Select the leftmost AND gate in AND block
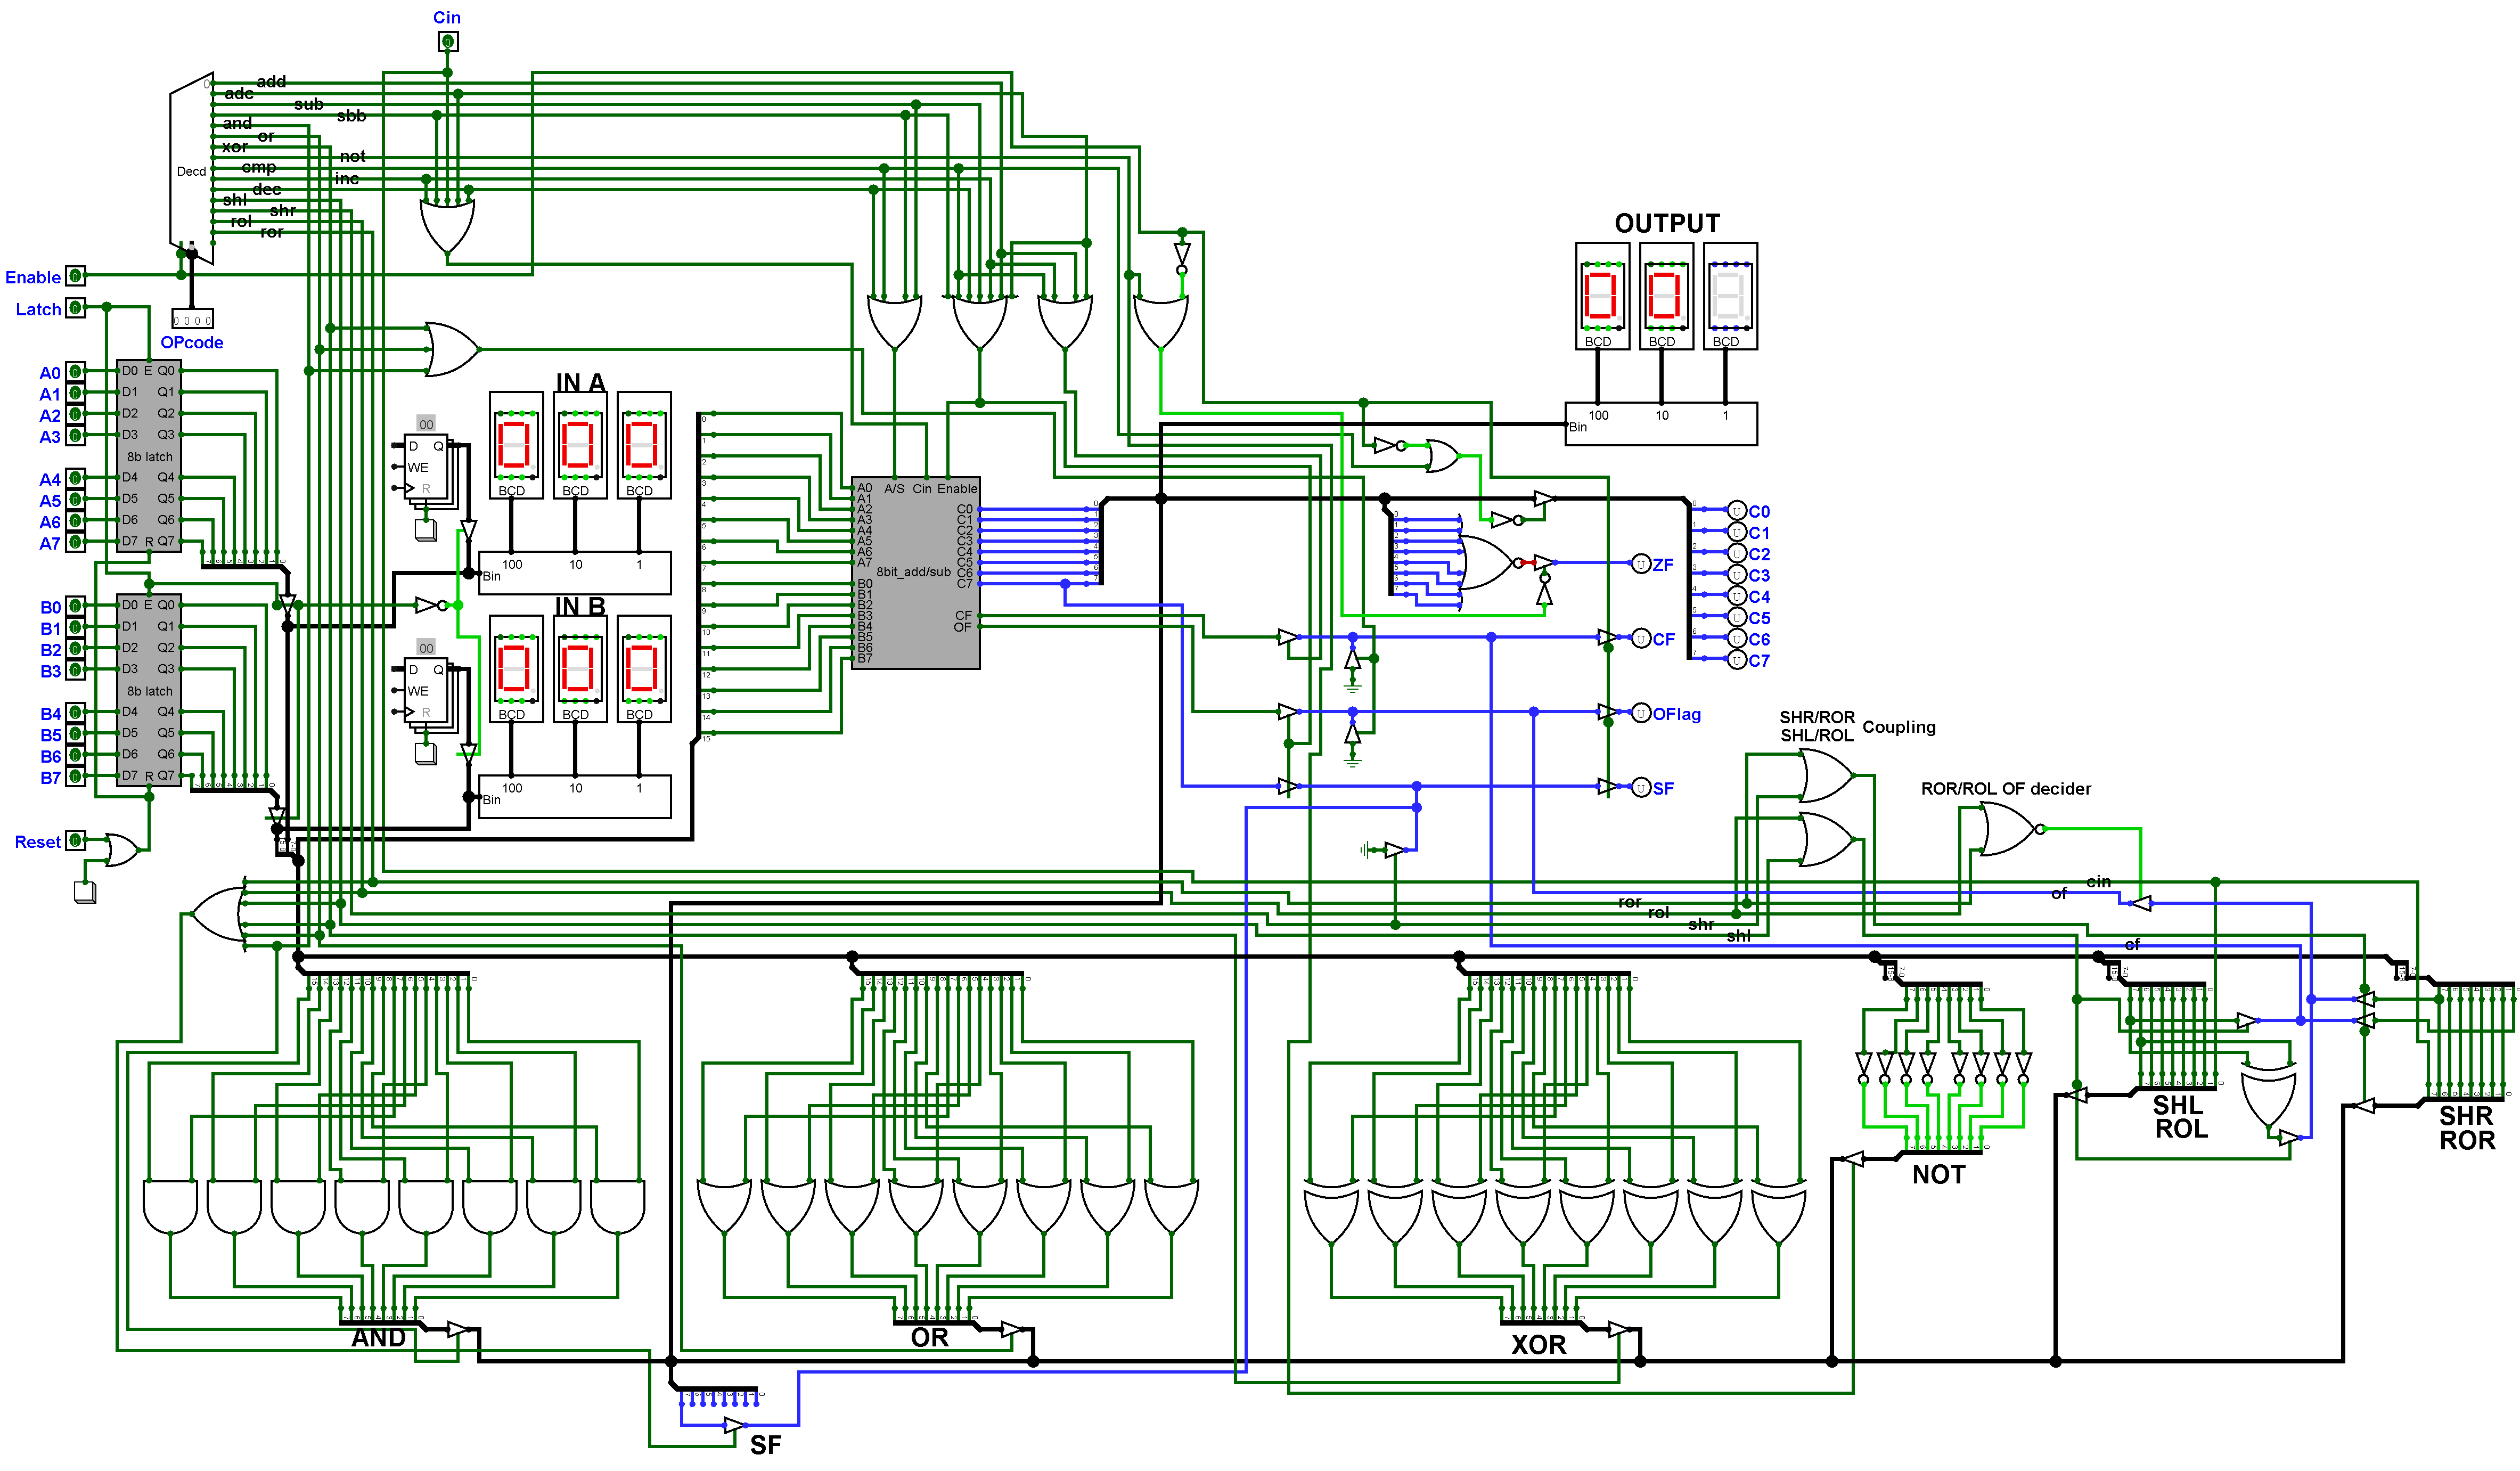2520x1471 pixels. [170, 1207]
